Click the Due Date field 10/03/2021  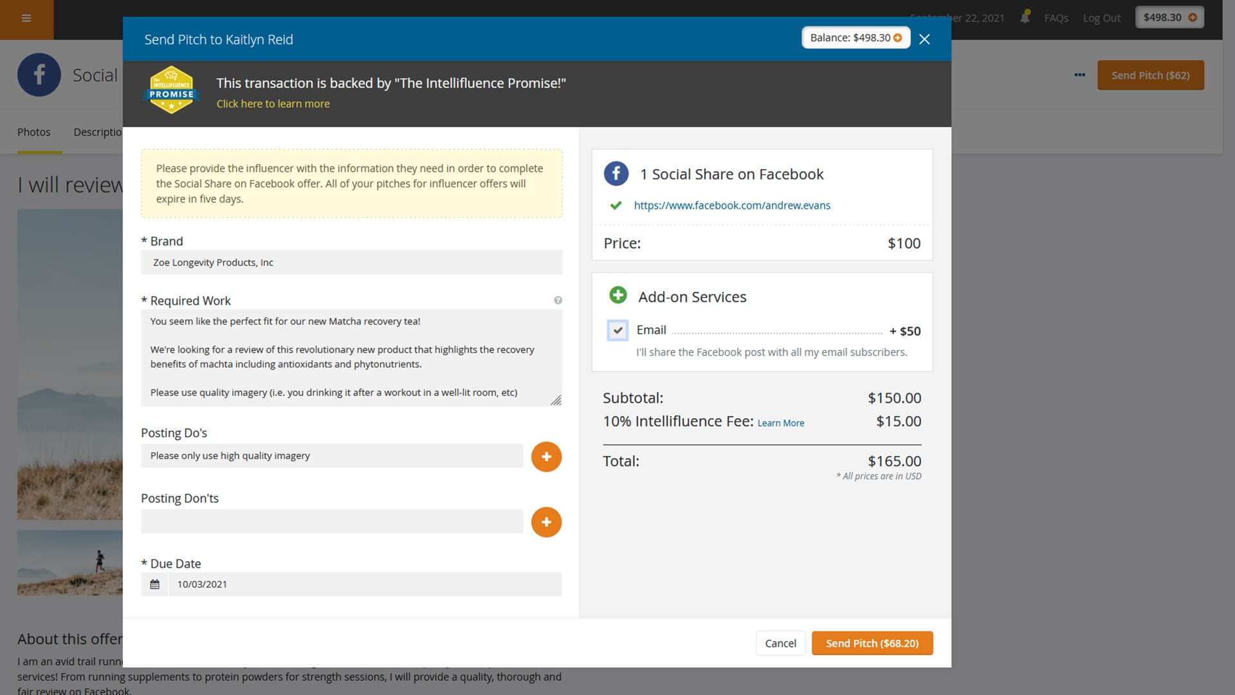(365, 584)
